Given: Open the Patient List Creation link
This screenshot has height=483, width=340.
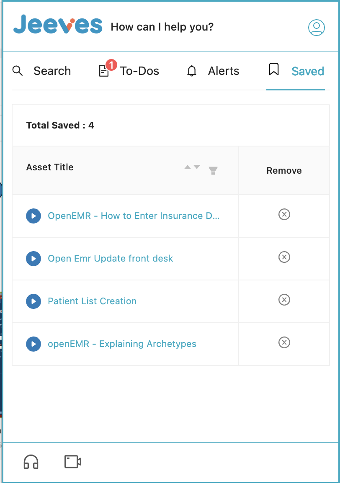Looking at the screenshot, I should click(92, 301).
